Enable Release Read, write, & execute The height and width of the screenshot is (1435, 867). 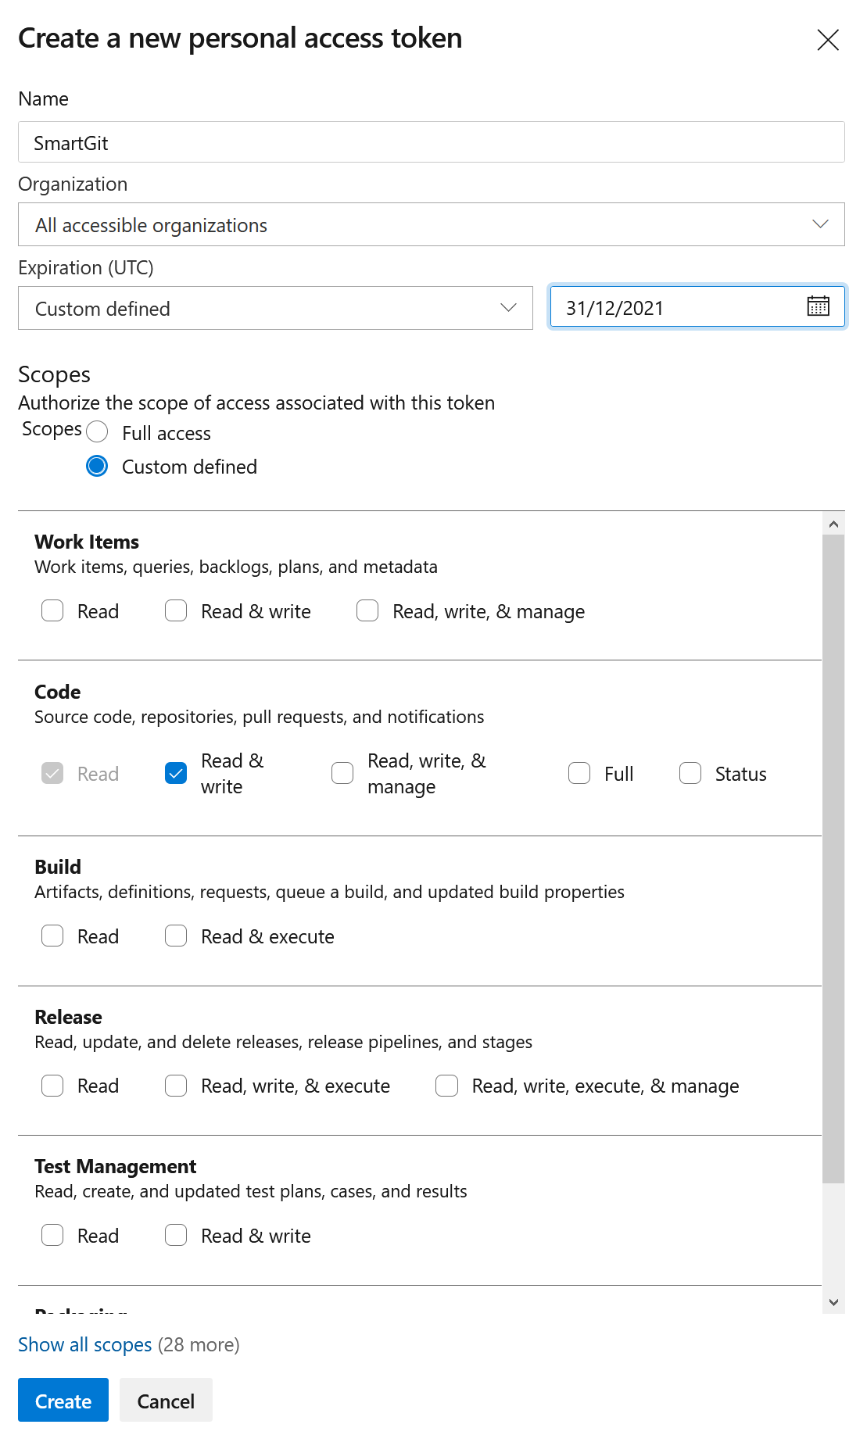(x=176, y=1086)
